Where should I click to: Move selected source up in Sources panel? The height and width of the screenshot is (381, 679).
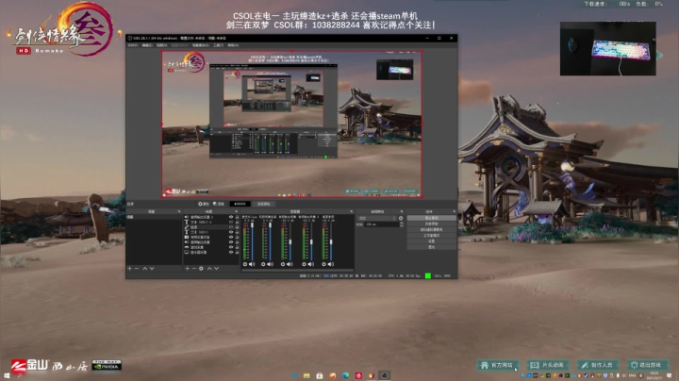coord(209,269)
